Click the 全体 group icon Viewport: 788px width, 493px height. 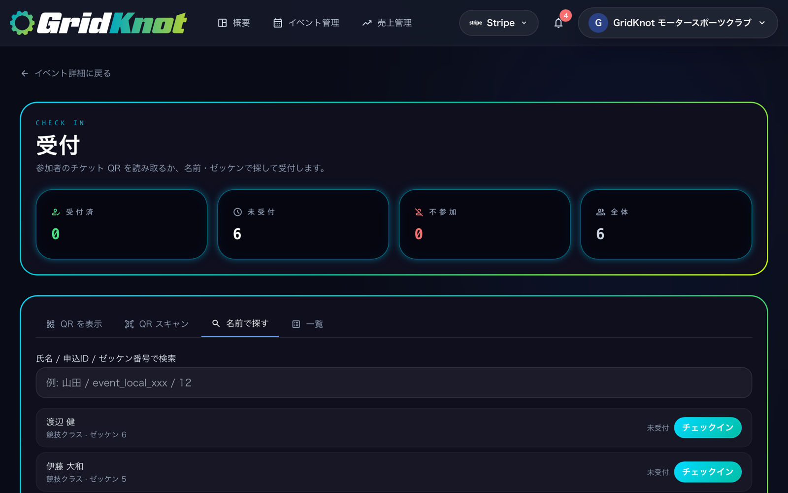600,212
